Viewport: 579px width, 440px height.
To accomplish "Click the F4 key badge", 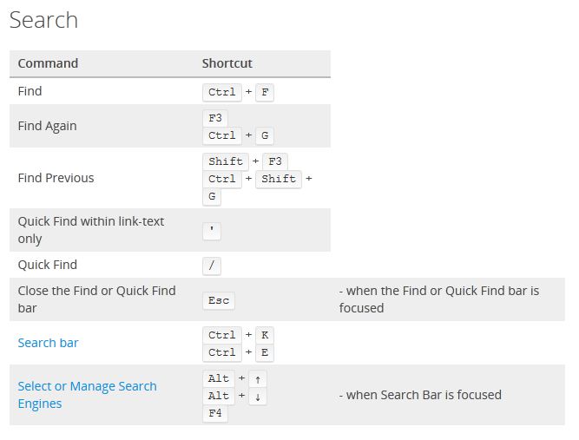I will click(x=215, y=413).
